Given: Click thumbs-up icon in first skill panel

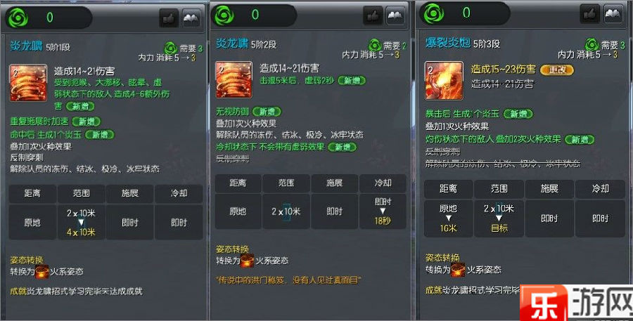Looking at the screenshot, I should click(x=169, y=18).
